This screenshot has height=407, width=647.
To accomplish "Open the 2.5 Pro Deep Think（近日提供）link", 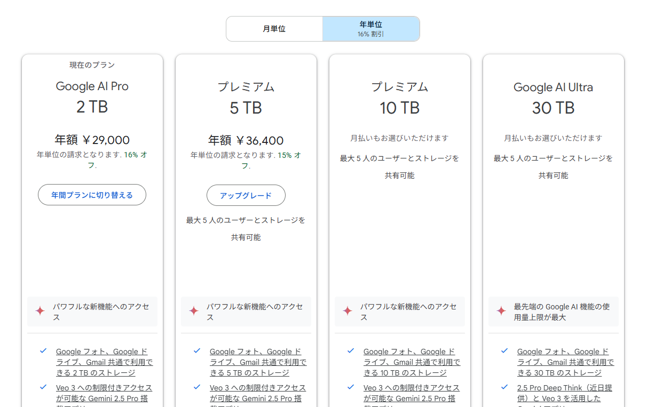I will pos(565,395).
